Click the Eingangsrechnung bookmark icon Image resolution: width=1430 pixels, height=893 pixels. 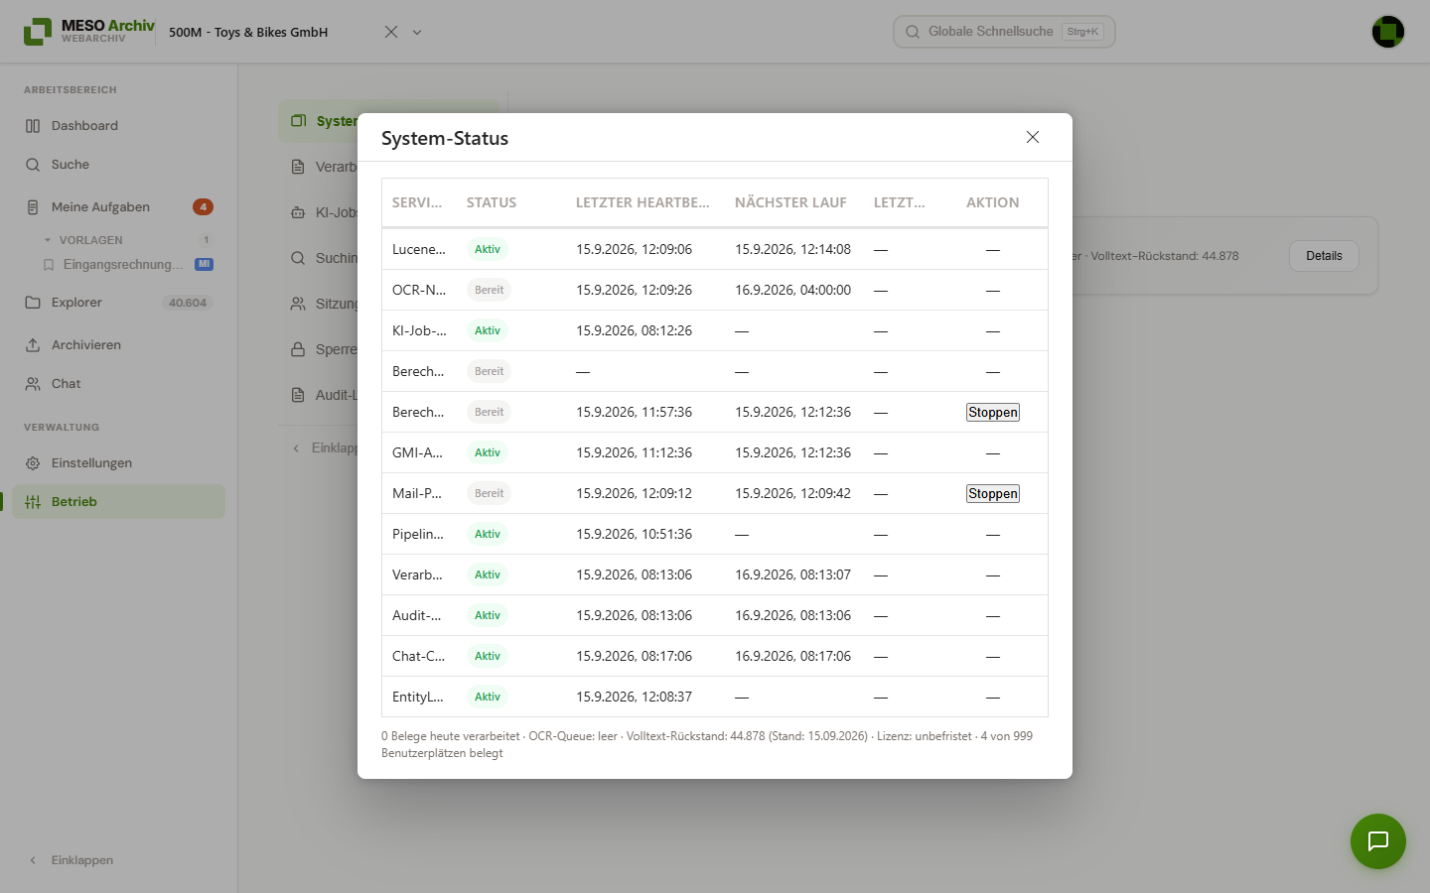(49, 265)
